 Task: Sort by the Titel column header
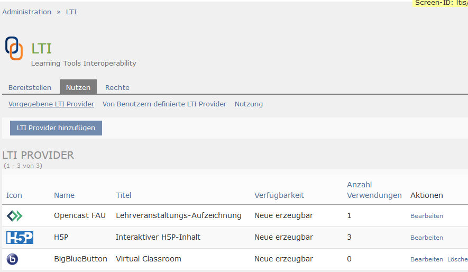(x=124, y=195)
